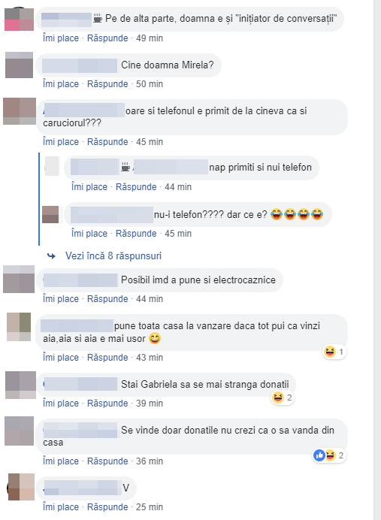Screen dimensions: 381x520
Task: Open profile picture beside 'oare si telefonul' comment
Action: (20, 111)
